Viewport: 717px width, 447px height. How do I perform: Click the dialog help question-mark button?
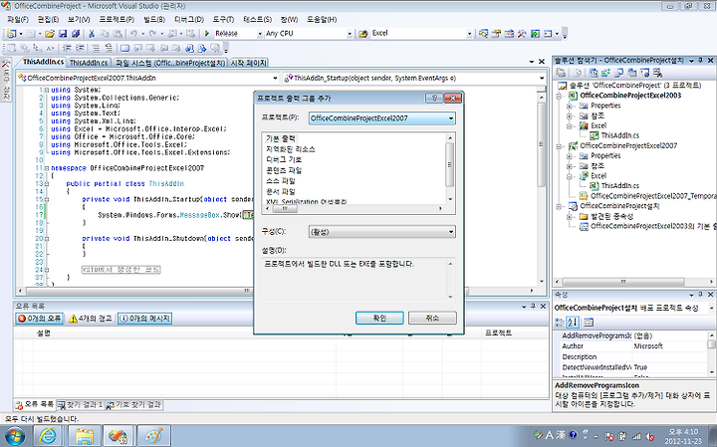tap(434, 99)
